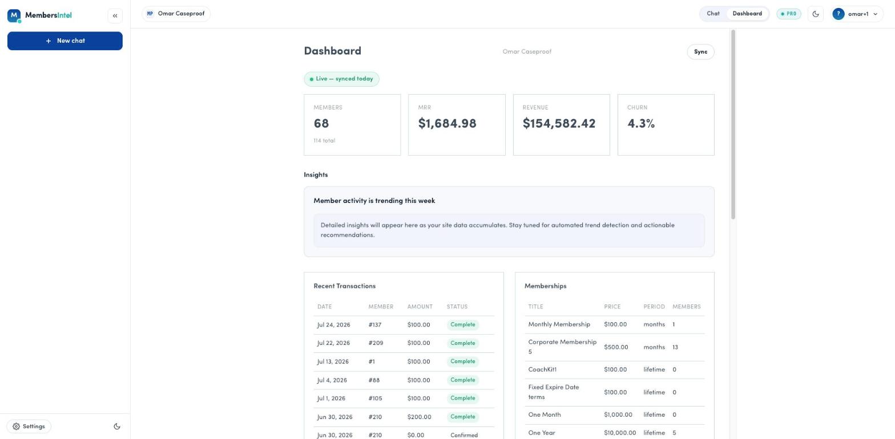Click the 114 total members text

(324, 141)
